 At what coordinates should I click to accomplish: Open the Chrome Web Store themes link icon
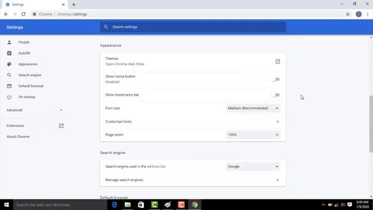click(277, 61)
